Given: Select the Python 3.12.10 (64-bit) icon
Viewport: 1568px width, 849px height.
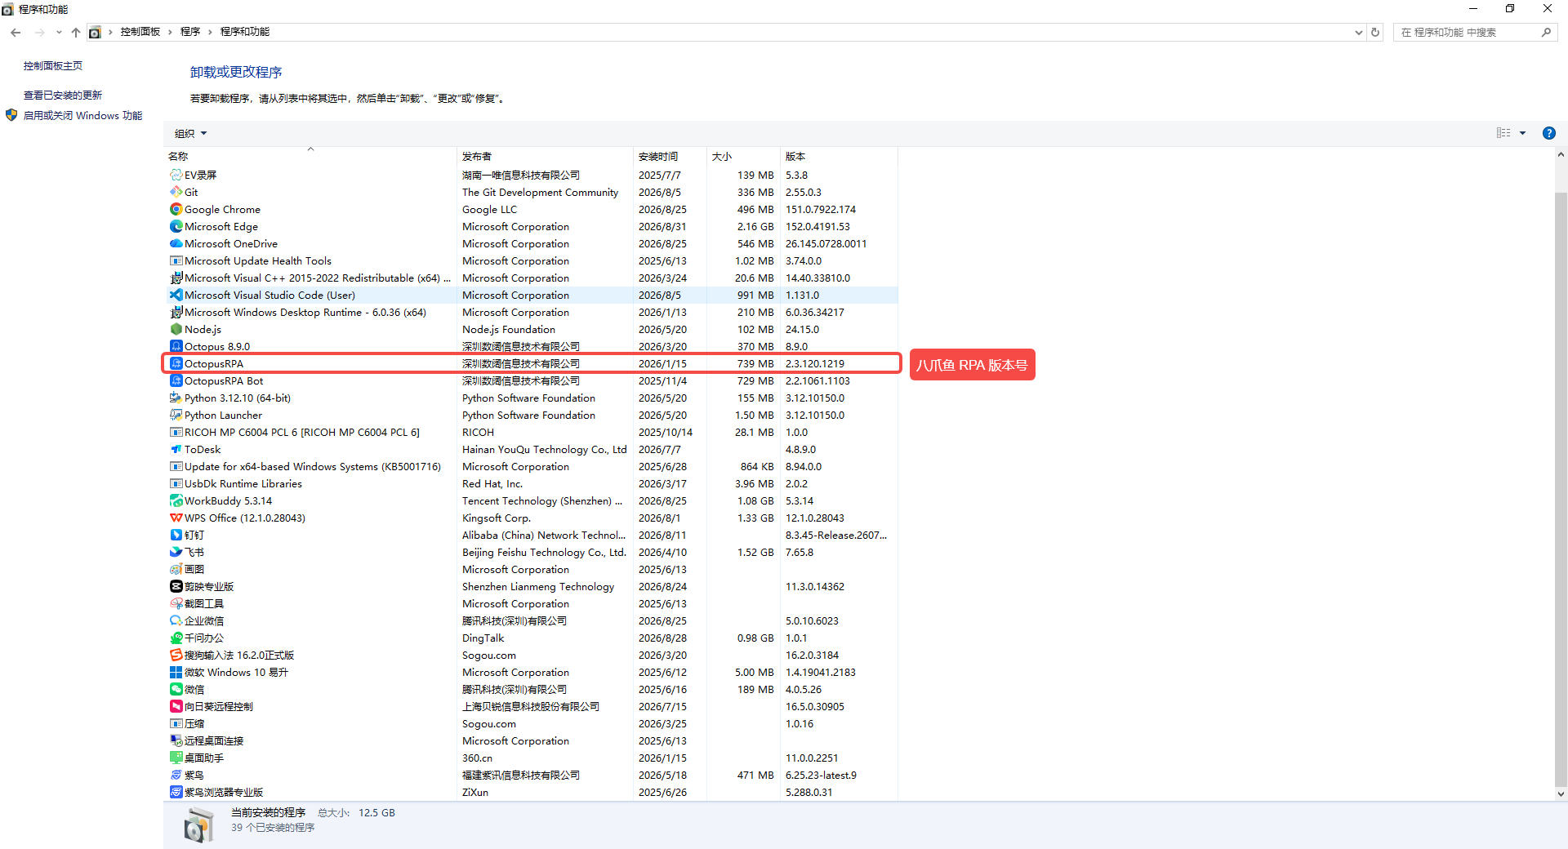Looking at the screenshot, I should point(176,398).
